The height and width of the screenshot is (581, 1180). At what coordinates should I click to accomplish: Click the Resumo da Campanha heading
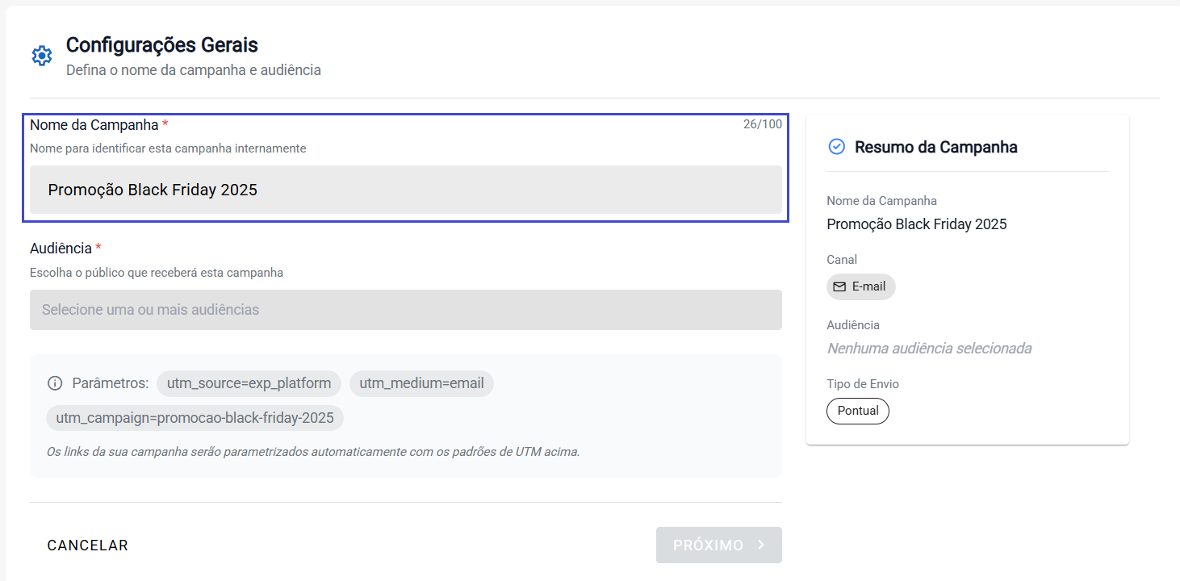click(935, 147)
